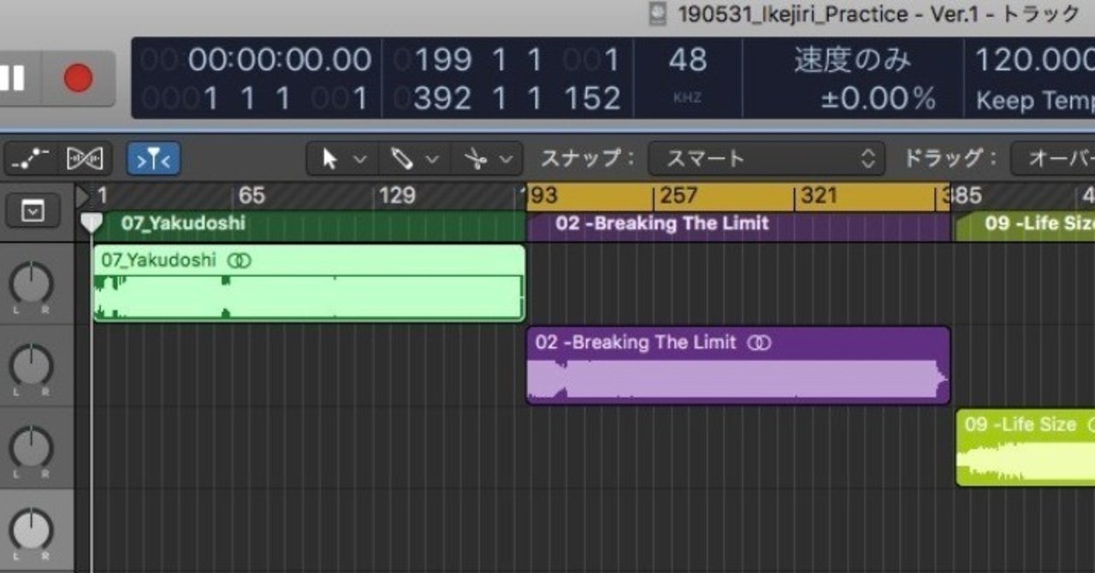1095x573 pixels.
Task: Select the purple 02 -Breaking The Limit region
Action: point(738,365)
